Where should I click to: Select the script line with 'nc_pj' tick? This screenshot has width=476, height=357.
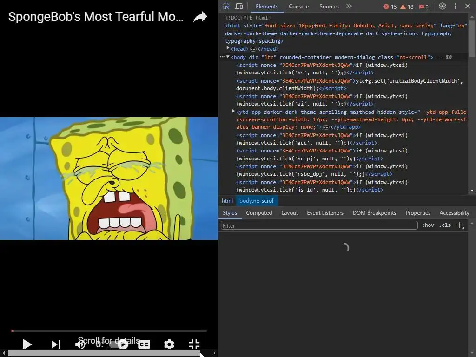pos(322,154)
